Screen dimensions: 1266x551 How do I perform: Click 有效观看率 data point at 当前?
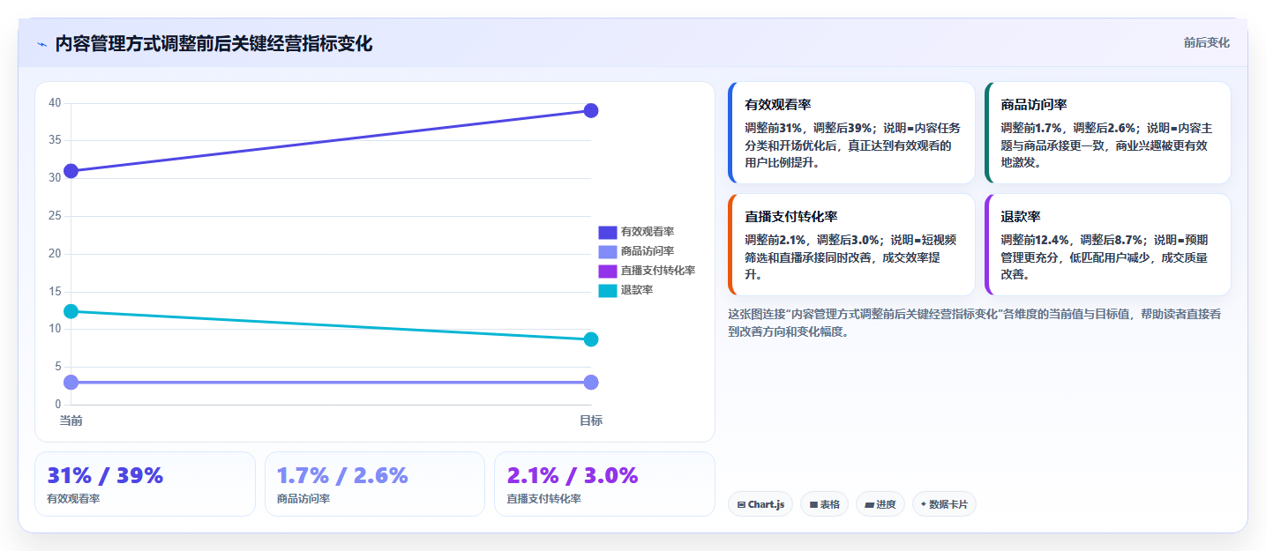(71, 170)
